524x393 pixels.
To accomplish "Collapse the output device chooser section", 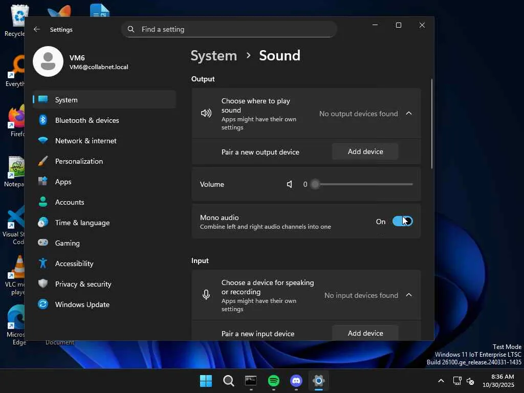I will [x=409, y=114].
